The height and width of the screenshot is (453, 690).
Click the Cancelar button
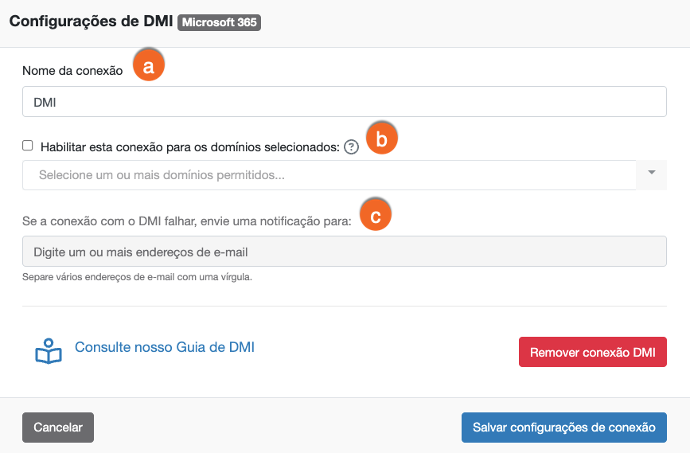tap(58, 428)
